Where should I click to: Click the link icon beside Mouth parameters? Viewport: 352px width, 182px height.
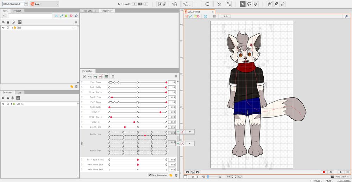pos(82,143)
